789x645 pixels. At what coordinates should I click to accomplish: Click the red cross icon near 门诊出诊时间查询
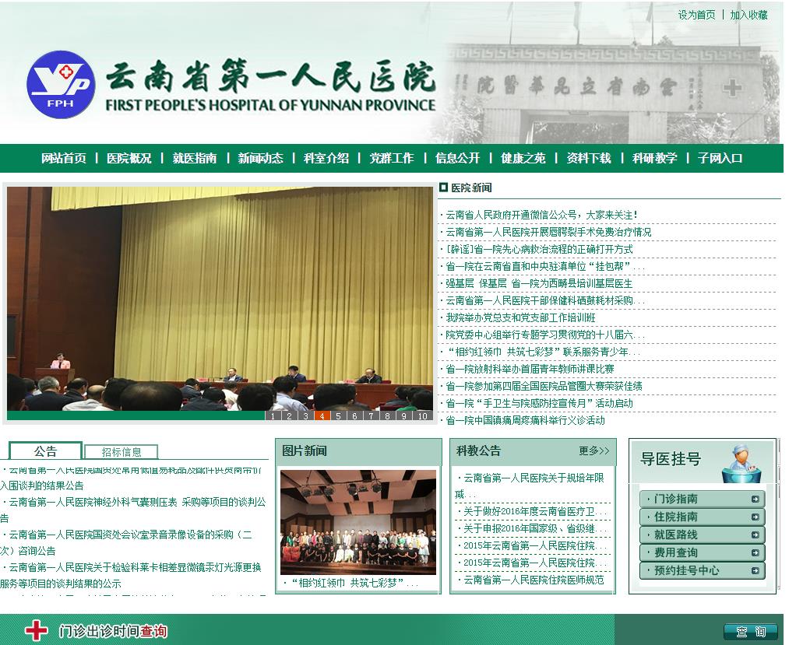(x=37, y=630)
